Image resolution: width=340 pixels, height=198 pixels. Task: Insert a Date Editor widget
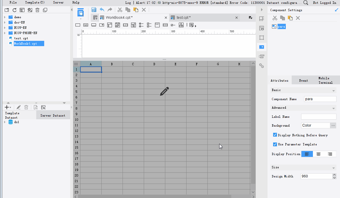(117, 25)
